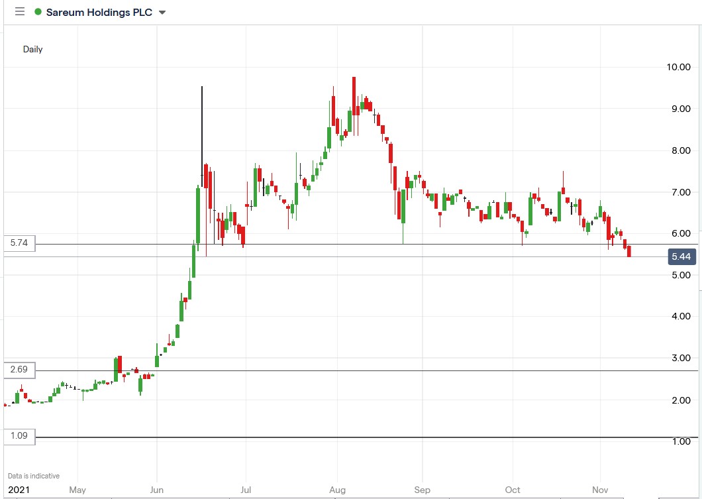702x499 pixels.
Task: Click the 2.69 horizontal line label
Action: point(19,370)
